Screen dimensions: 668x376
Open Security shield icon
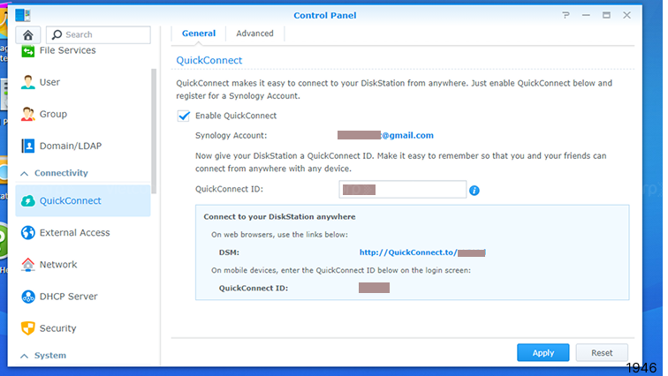(28, 328)
